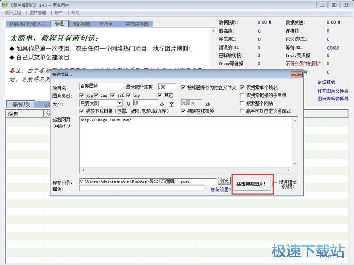Click the 保存目录 path field
The height and width of the screenshot is (265, 354).
coord(148,182)
